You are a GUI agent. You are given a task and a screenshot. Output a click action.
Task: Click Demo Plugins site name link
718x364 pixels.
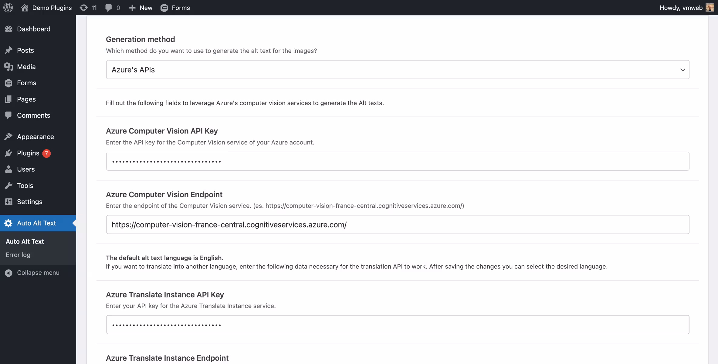click(52, 8)
